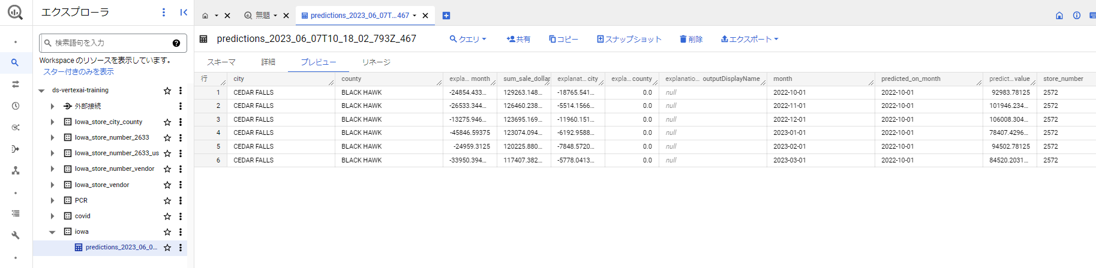
Task: Star the covid dataset
Action: [167, 216]
